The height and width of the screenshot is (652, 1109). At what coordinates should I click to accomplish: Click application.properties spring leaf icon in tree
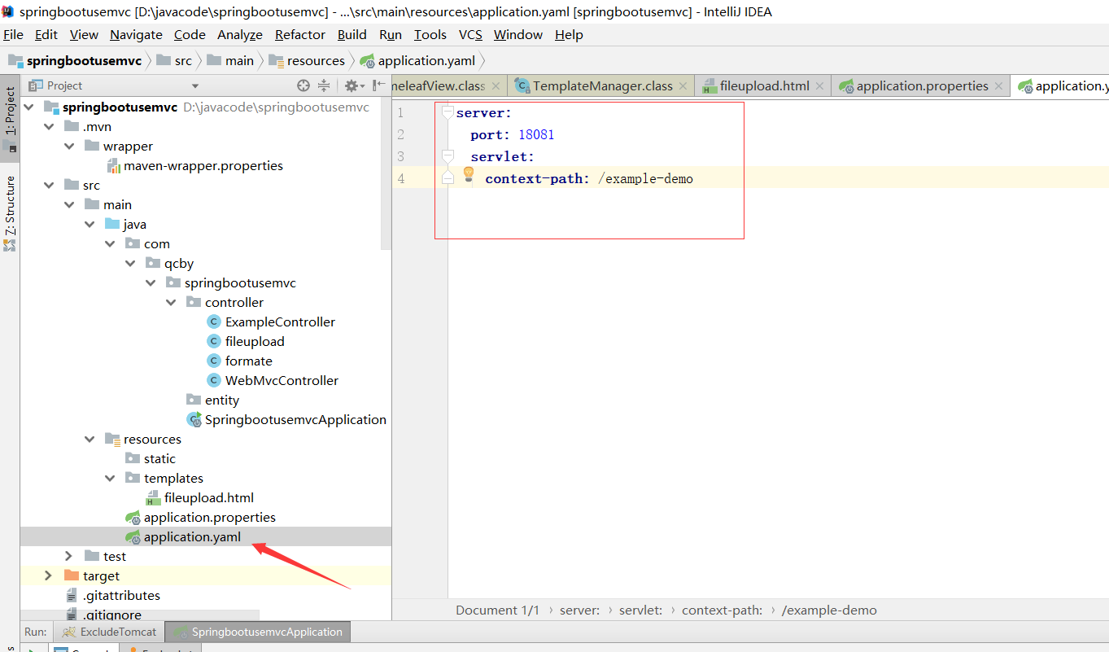[x=133, y=517]
